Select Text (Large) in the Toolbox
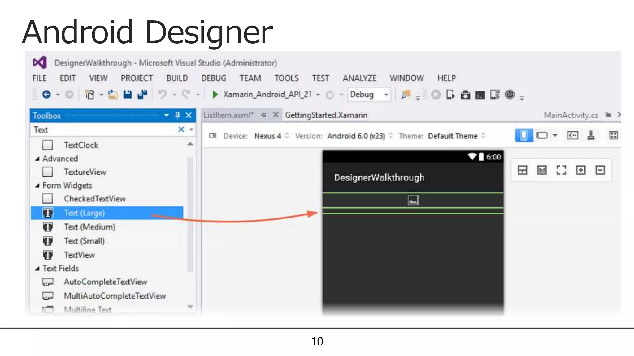This screenshot has height=356, width=634. click(107, 213)
